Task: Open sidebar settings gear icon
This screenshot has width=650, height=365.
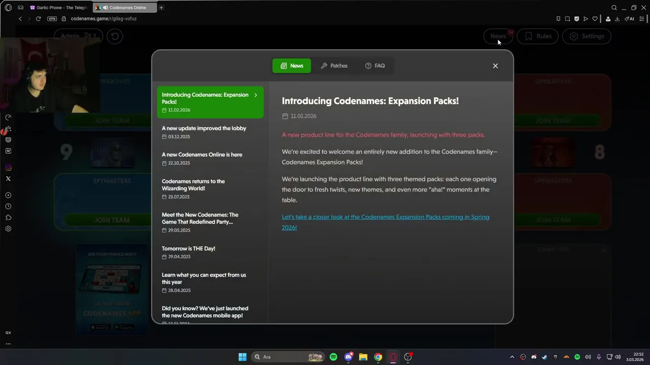Action: click(8, 229)
